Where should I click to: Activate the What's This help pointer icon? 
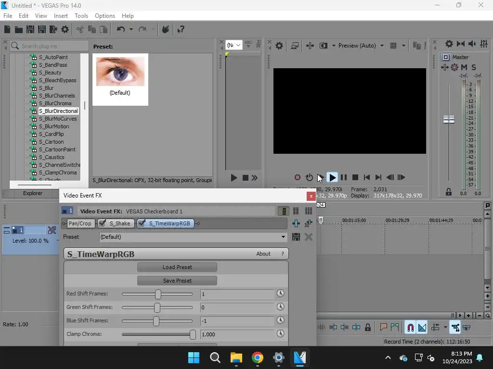coord(181,29)
